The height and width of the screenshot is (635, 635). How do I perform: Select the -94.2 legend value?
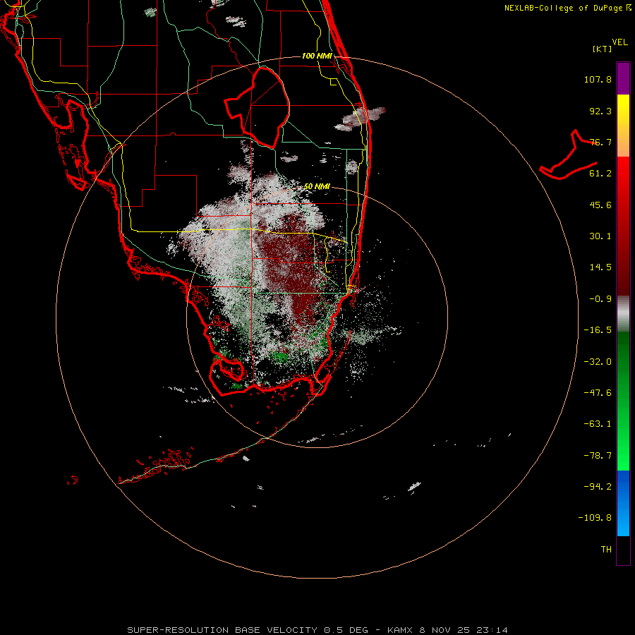[x=598, y=486]
